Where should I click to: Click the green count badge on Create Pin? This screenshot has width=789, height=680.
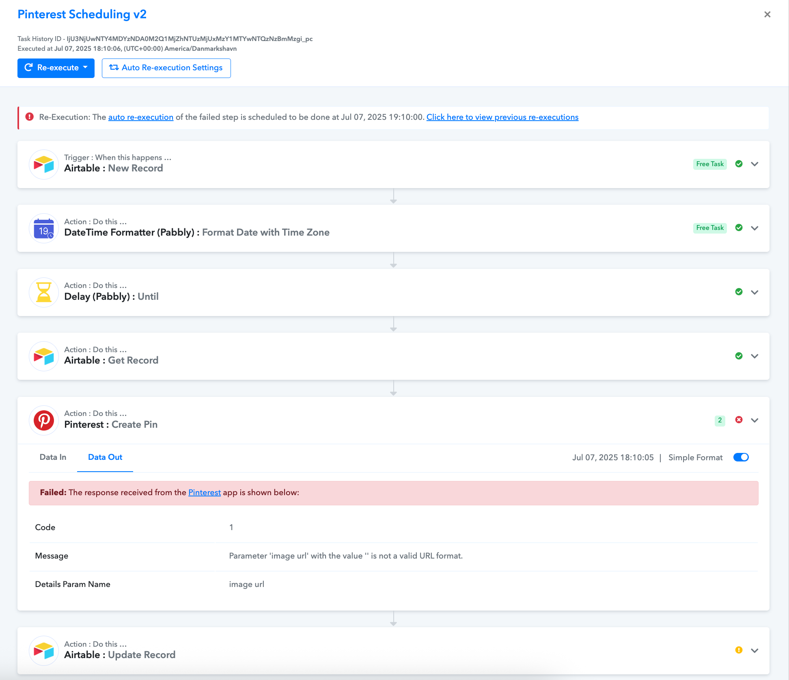(720, 420)
